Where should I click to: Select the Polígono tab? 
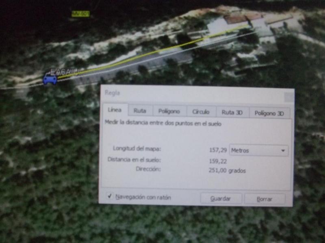(169, 112)
